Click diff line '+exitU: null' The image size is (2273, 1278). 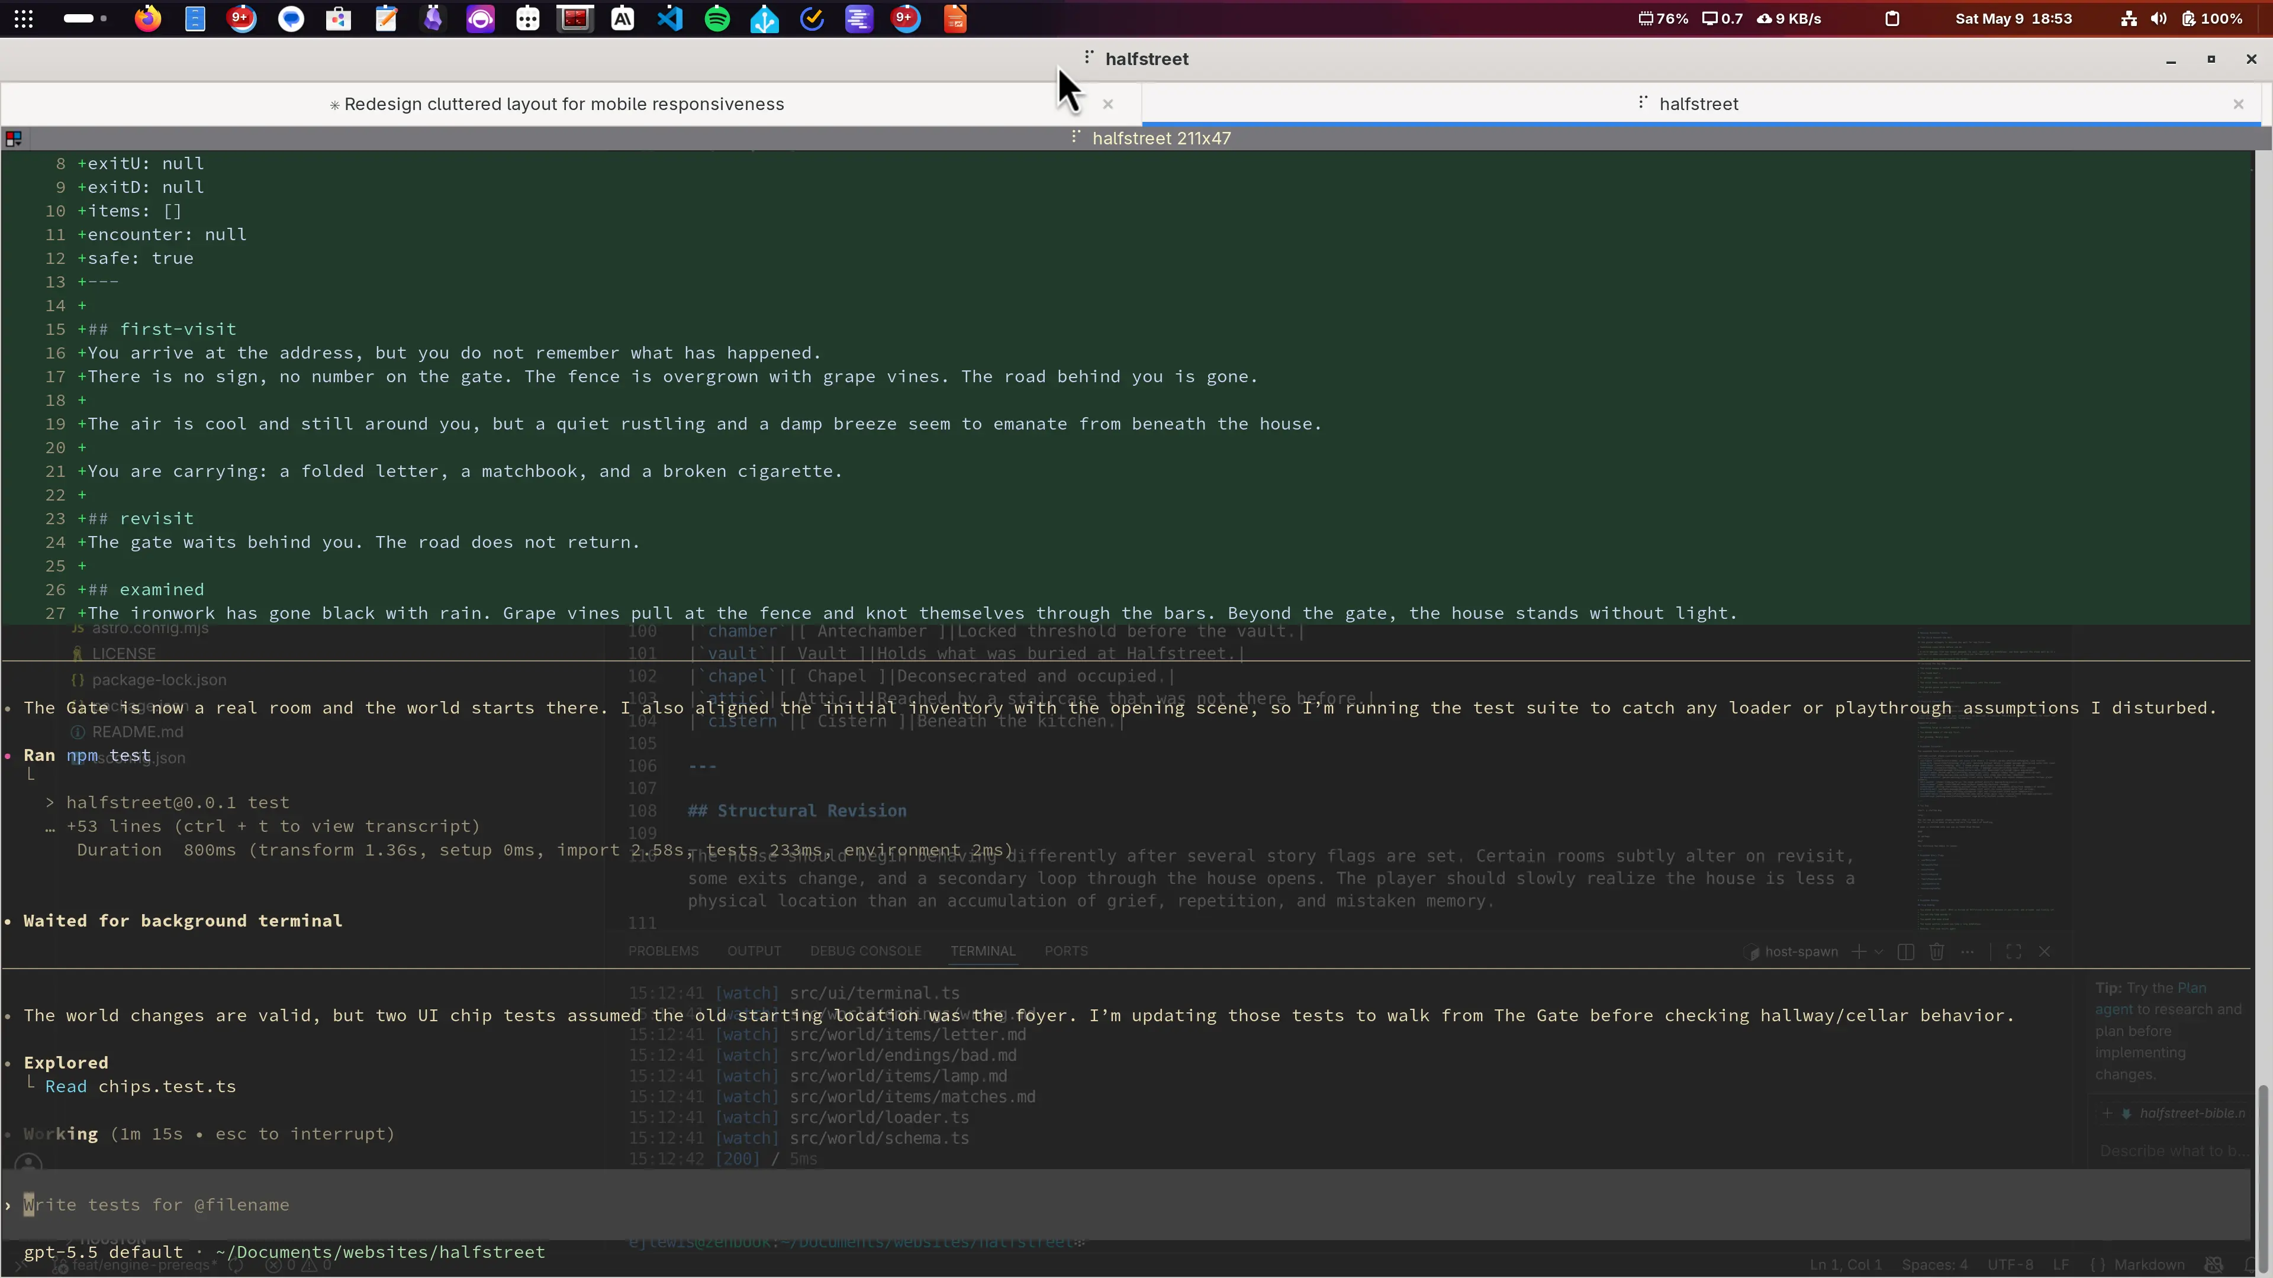(141, 163)
